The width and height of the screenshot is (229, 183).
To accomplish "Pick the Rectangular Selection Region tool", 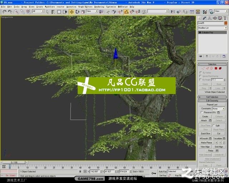I will click(x=59, y=12).
